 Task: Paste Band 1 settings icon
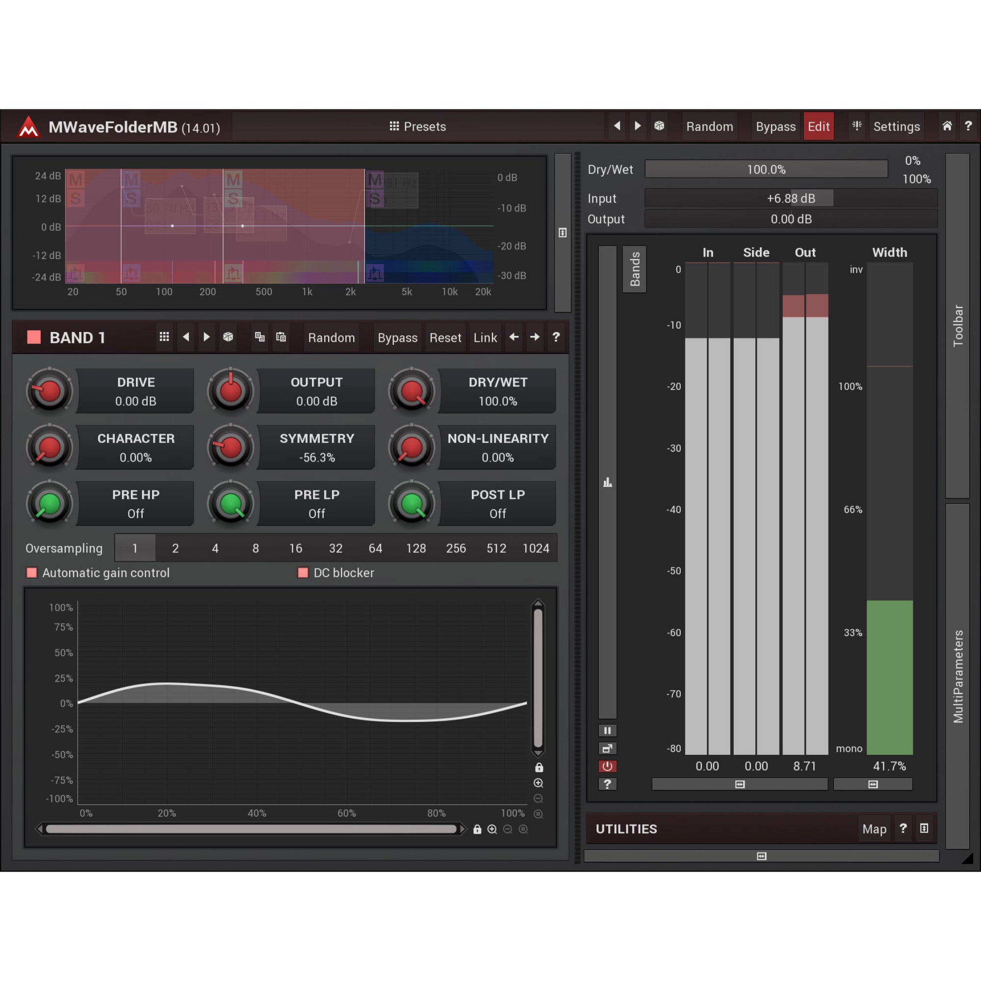(x=281, y=337)
